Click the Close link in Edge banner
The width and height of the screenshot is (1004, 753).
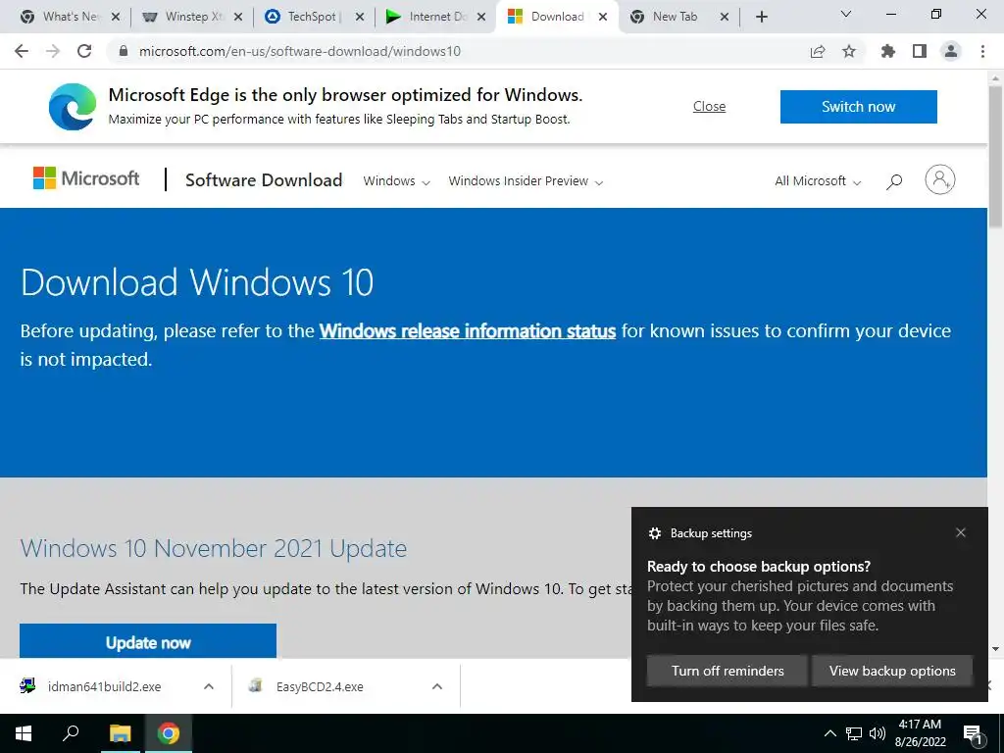[x=710, y=106]
